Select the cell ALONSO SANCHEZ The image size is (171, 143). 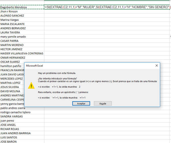(x=22, y=16)
